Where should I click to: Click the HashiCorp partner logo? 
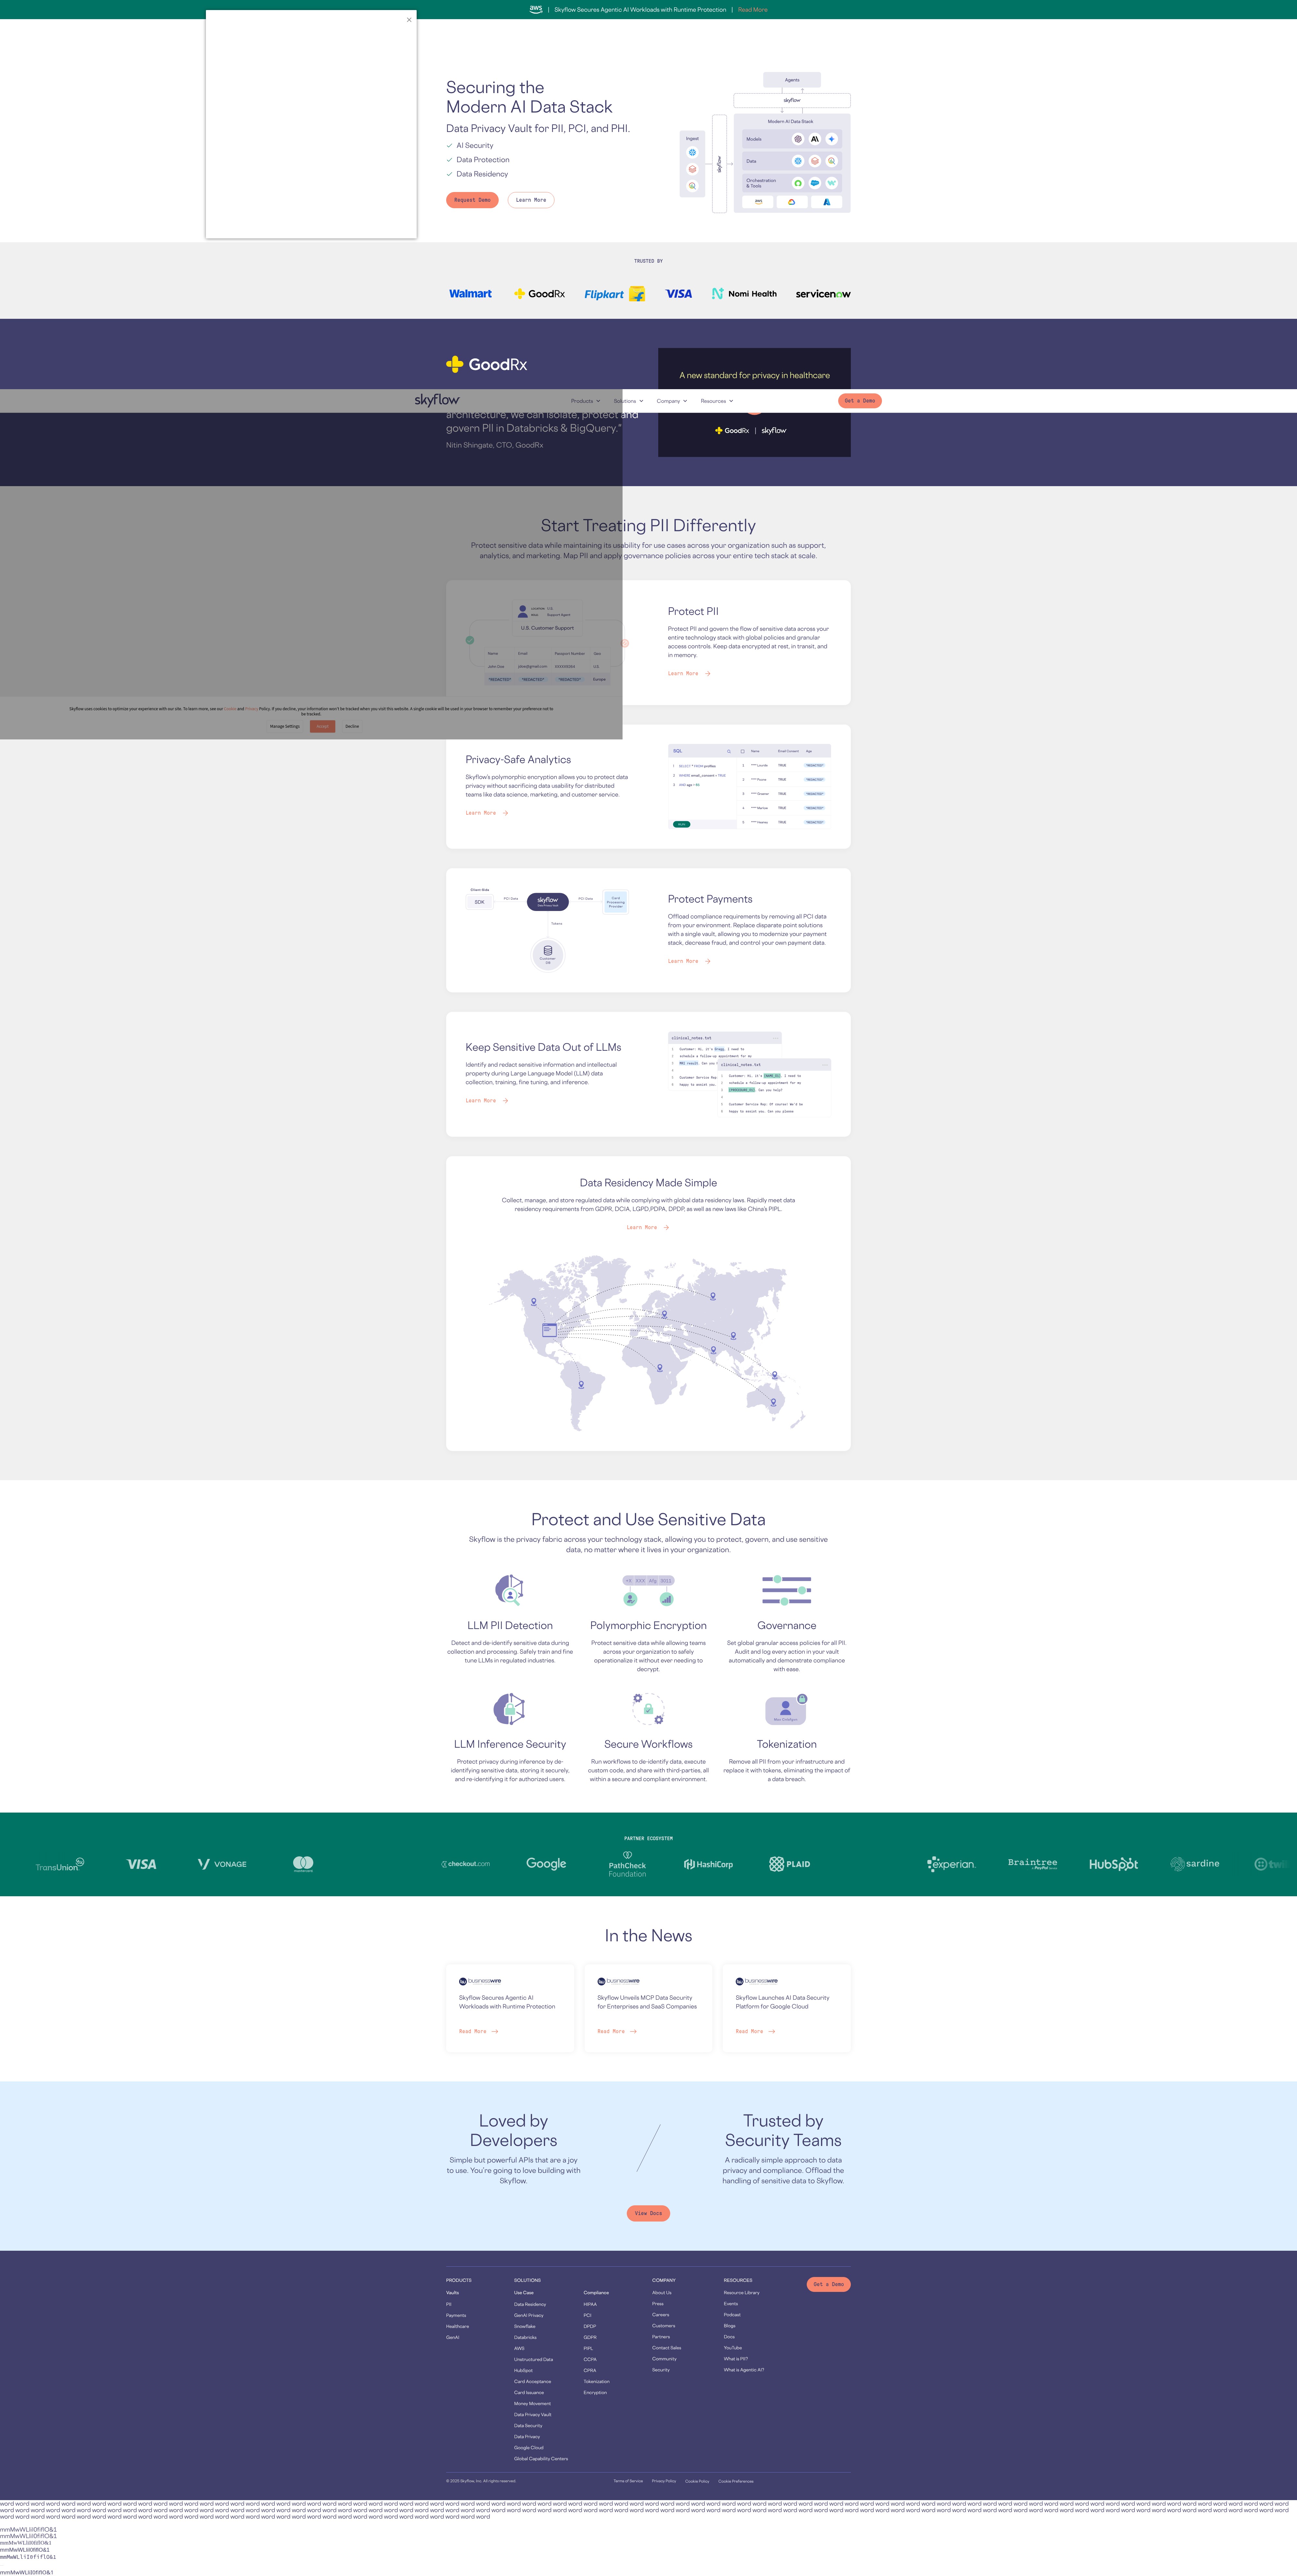click(x=708, y=1864)
